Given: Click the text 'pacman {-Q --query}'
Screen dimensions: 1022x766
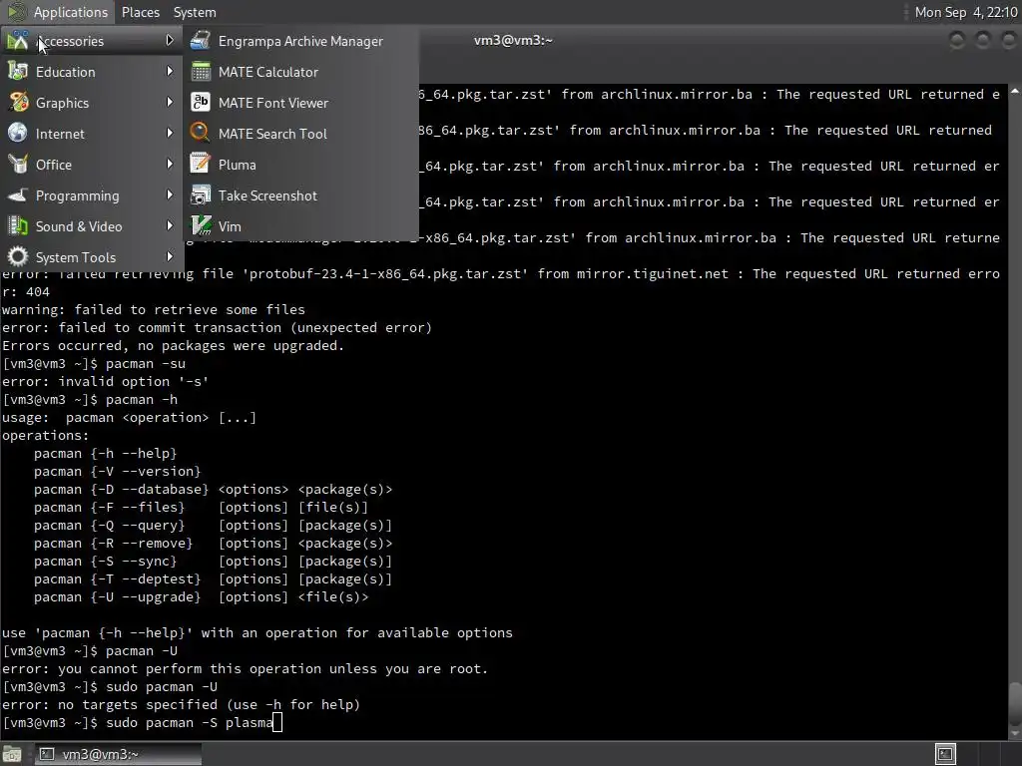Looking at the screenshot, I should [110, 525].
